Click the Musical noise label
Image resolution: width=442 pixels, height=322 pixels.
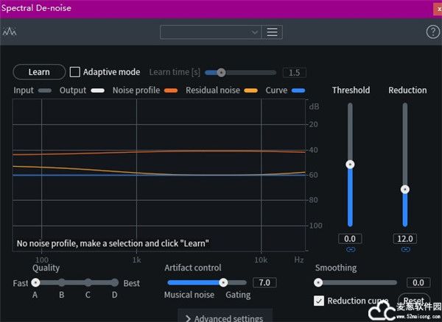click(x=189, y=295)
